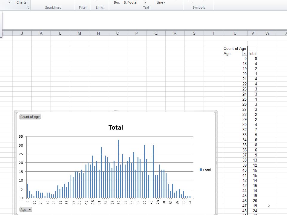Select the pivot total 13 beside age 38
The image size is (287, 215).
point(253,160)
